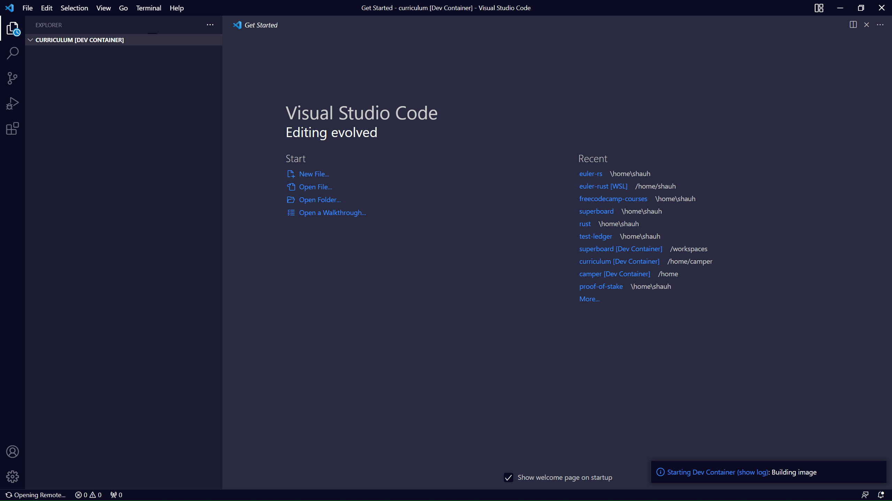Screen dimensions: 892x501
Task: Open the Run and Debug view icon
Action: (13, 103)
